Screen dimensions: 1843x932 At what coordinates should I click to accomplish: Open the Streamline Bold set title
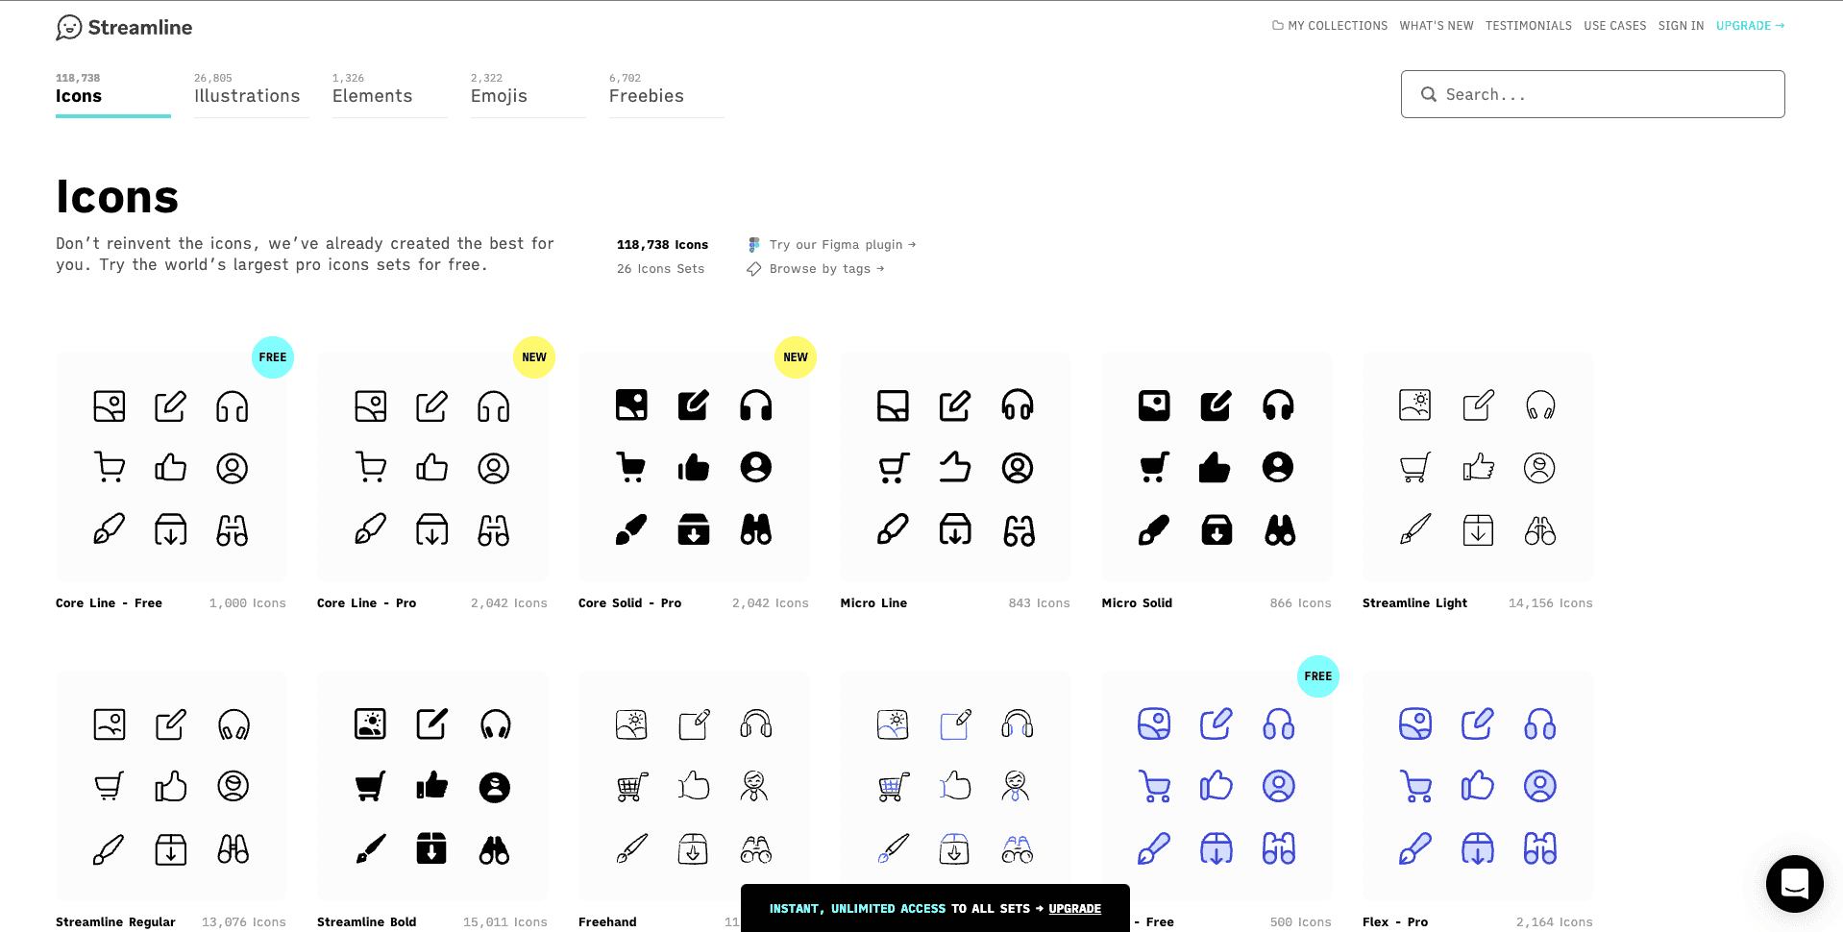pos(366,922)
